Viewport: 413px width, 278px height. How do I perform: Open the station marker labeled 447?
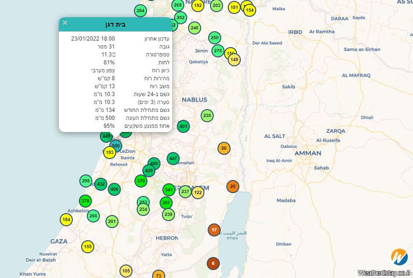[x=173, y=159]
